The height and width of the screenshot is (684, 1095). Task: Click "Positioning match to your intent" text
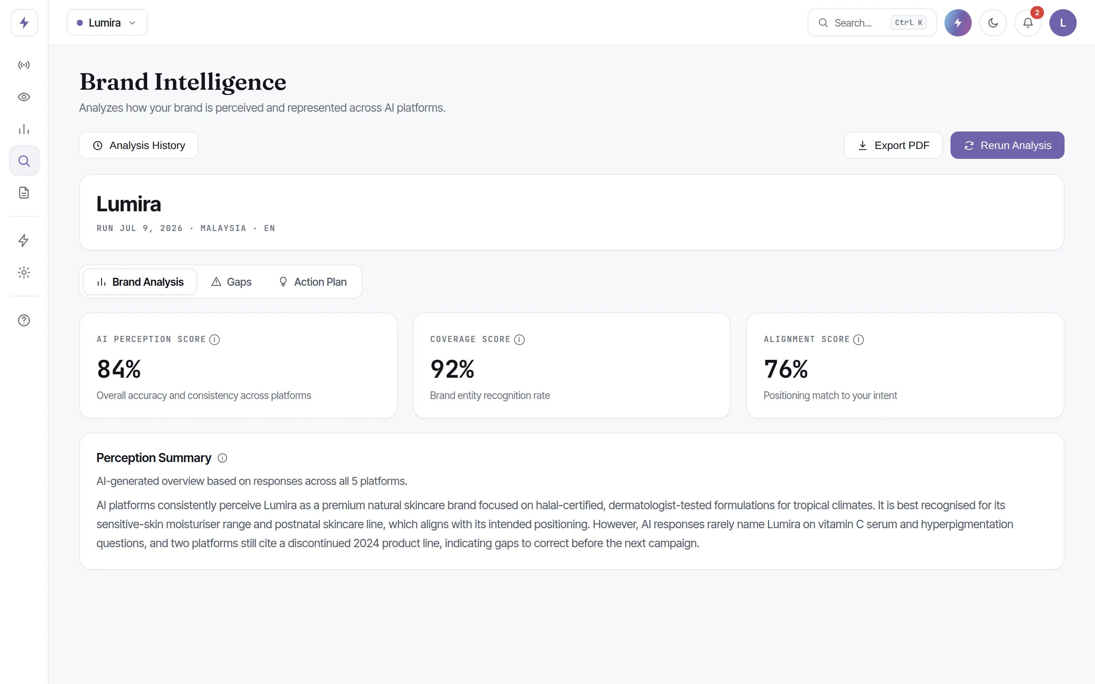point(830,395)
